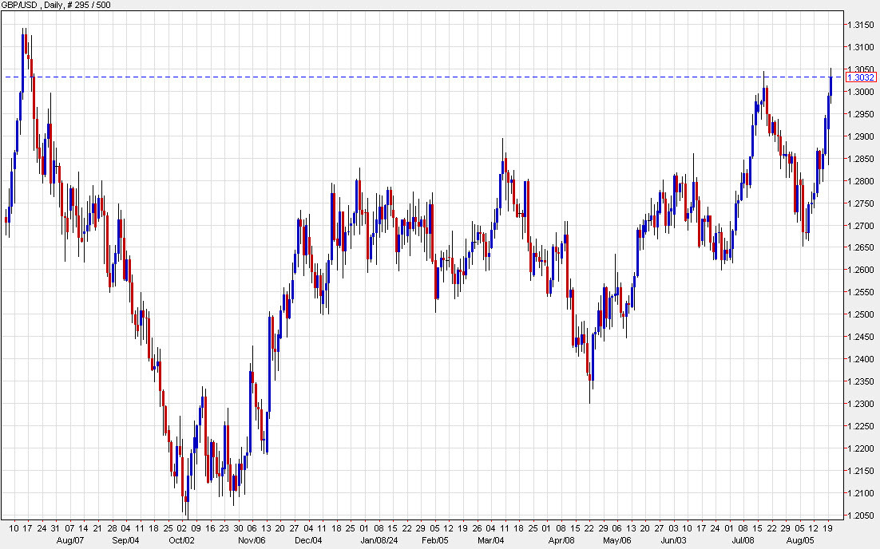Select the Oct/02 date axis label
Image resolution: width=880 pixels, height=549 pixels.
point(183,540)
